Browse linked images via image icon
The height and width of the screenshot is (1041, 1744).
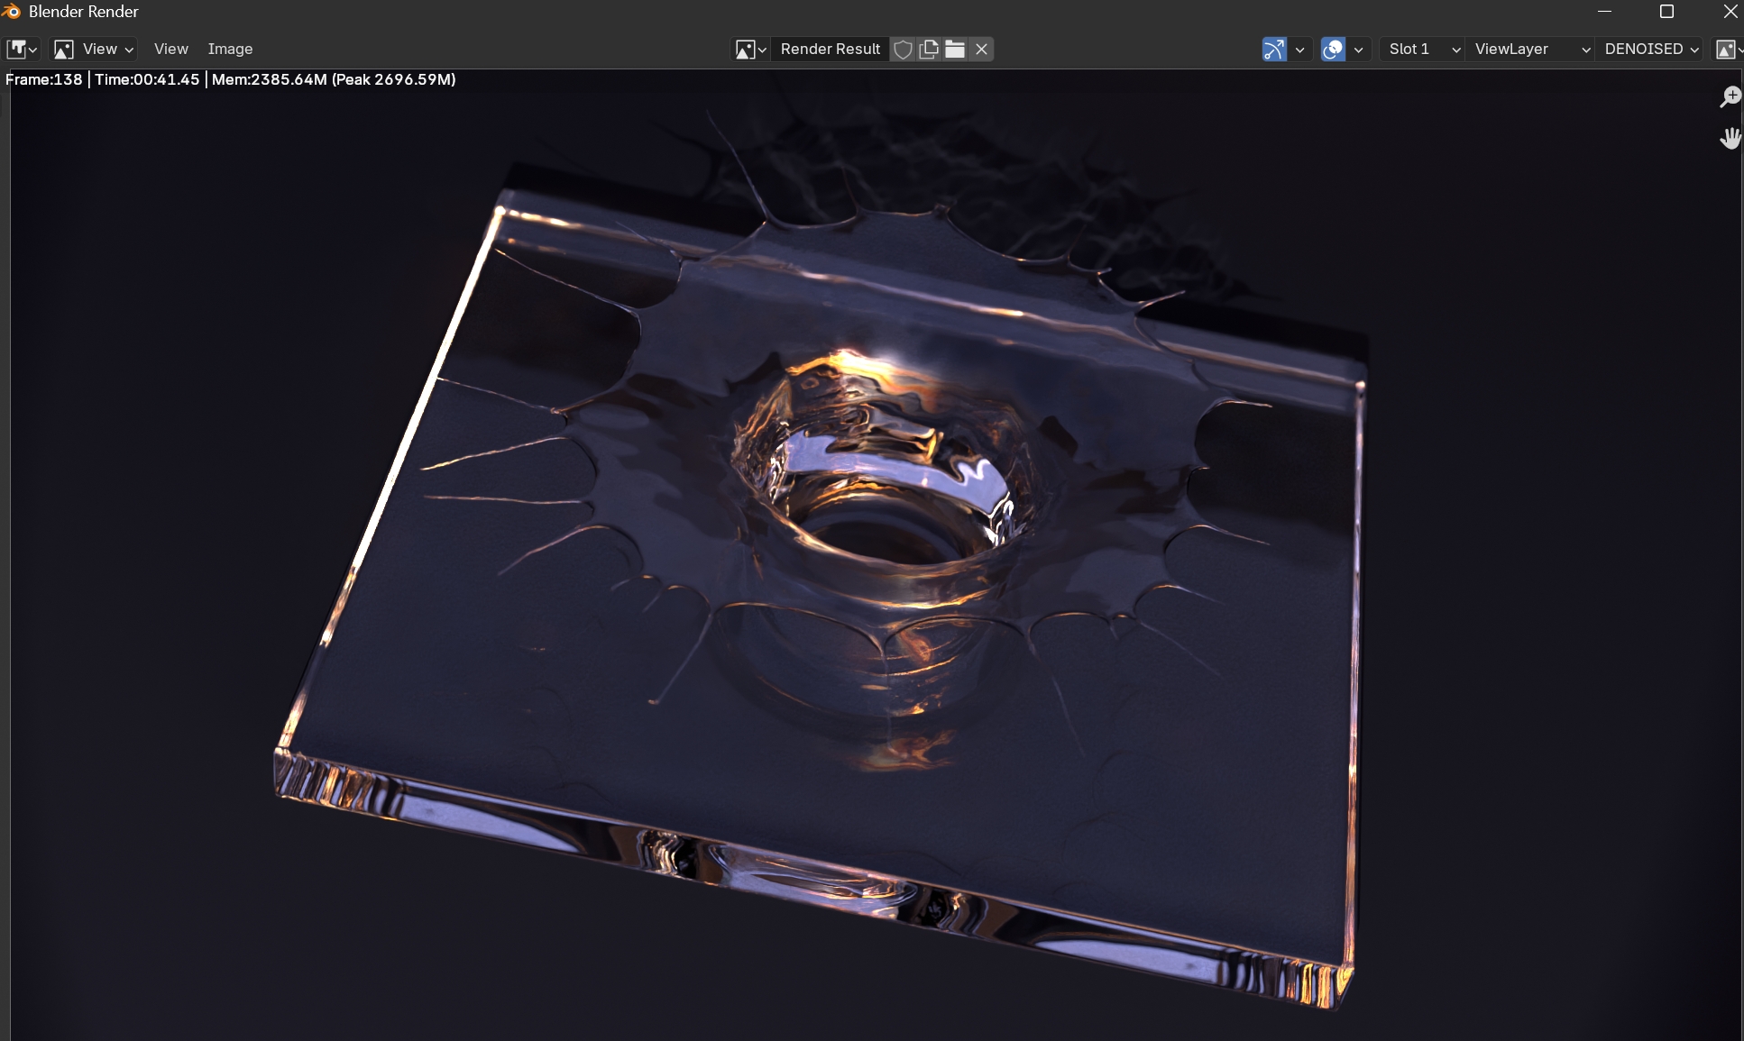tap(750, 49)
